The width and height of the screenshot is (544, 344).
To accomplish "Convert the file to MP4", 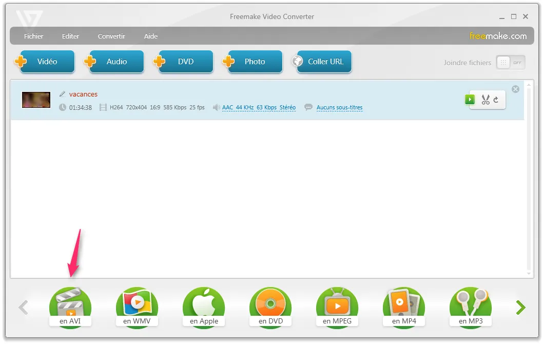I will [404, 307].
